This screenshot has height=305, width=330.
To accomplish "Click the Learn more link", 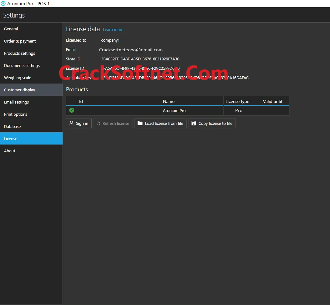I will tap(113, 30).
